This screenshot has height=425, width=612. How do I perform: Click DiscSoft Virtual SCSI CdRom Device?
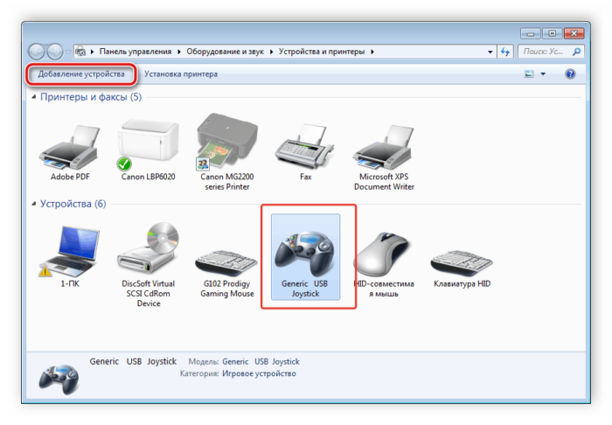[149, 254]
